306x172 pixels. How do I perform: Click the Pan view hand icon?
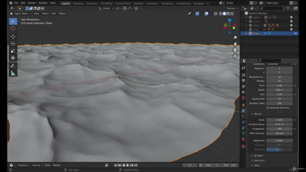click(235, 43)
